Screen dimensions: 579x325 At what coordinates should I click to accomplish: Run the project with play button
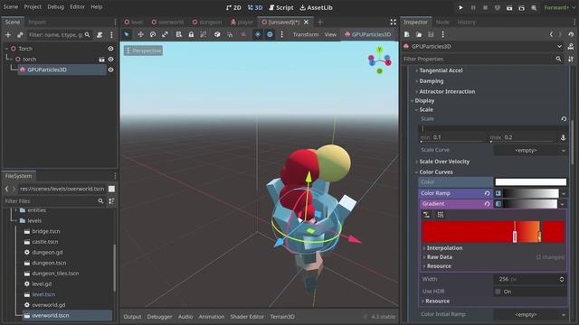click(460, 7)
